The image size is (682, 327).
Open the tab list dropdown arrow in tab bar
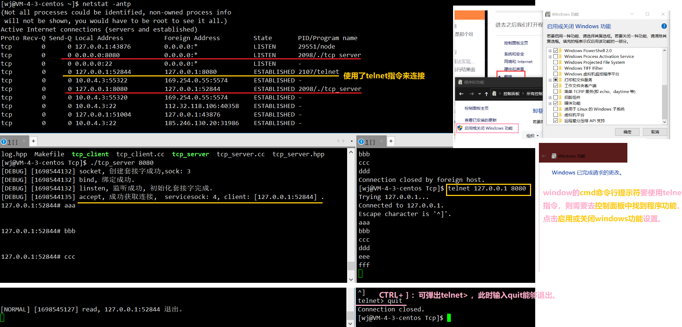[x=352, y=141]
